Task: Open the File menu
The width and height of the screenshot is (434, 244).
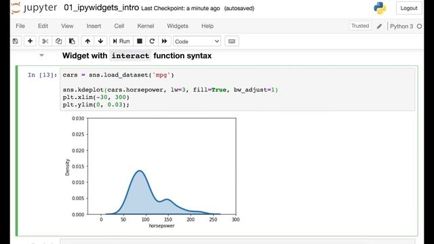Action: coord(20,26)
